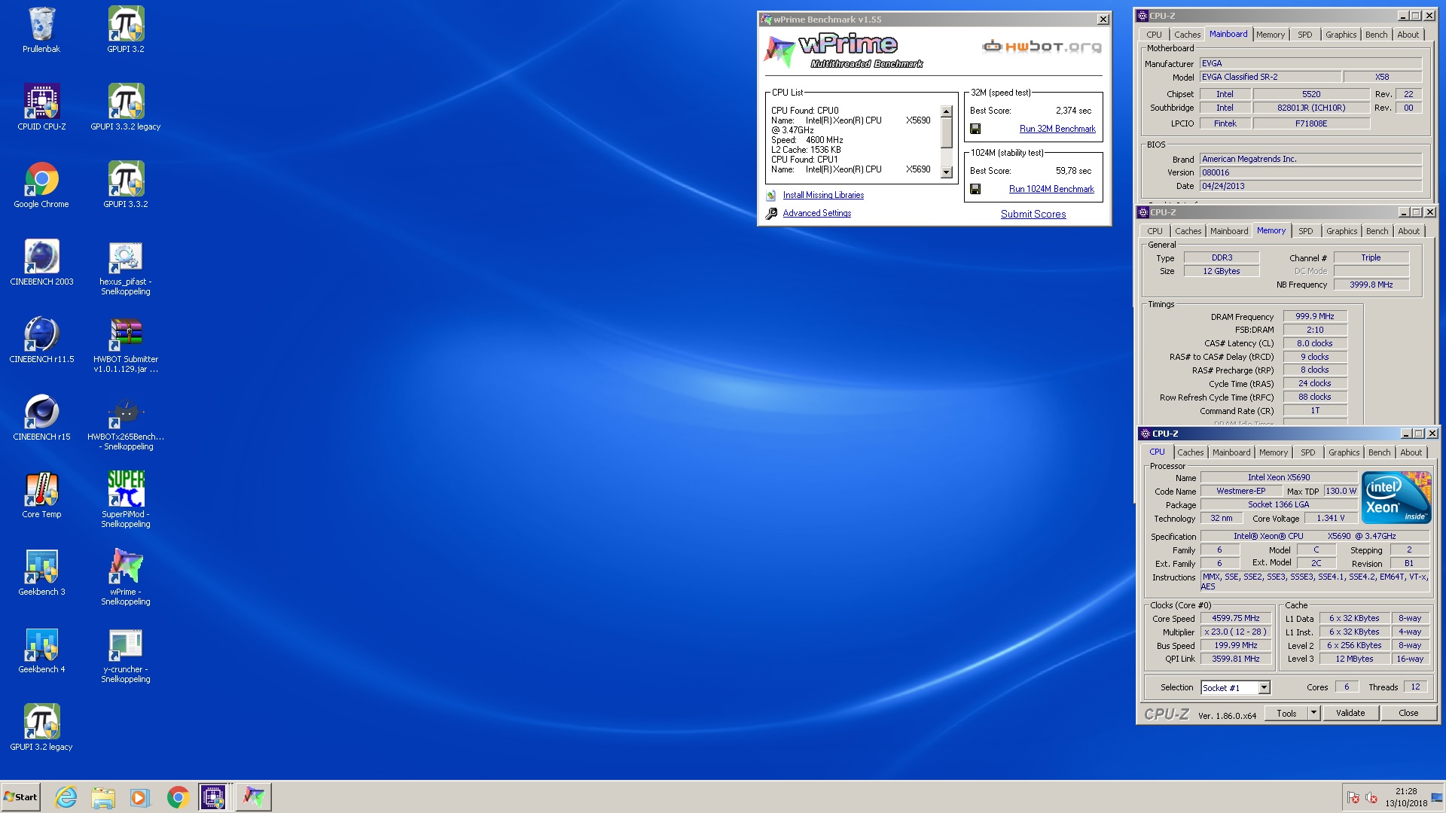Select Graphics tab in top CPU-Z window
Screen dimensions: 1446x813
[1341, 35]
